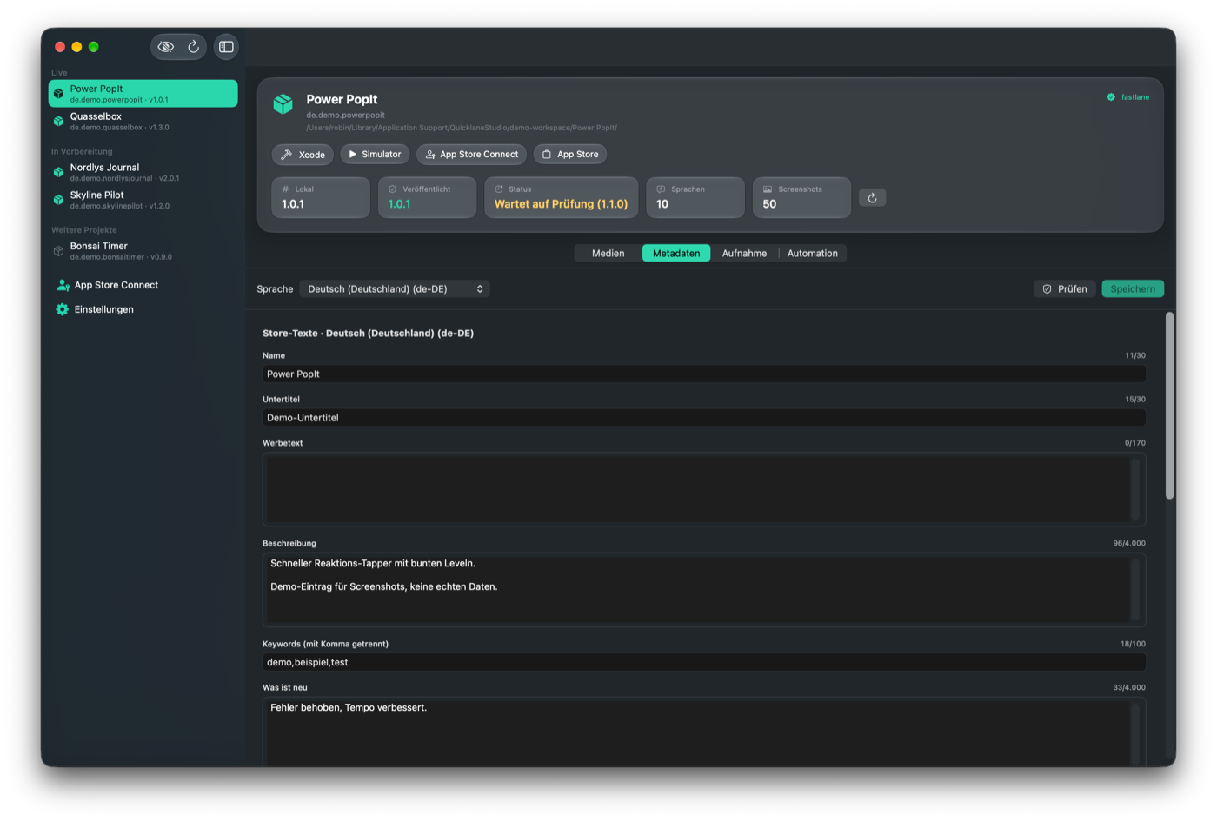
Task: Click into the Beschreibung text area
Action: click(x=704, y=590)
